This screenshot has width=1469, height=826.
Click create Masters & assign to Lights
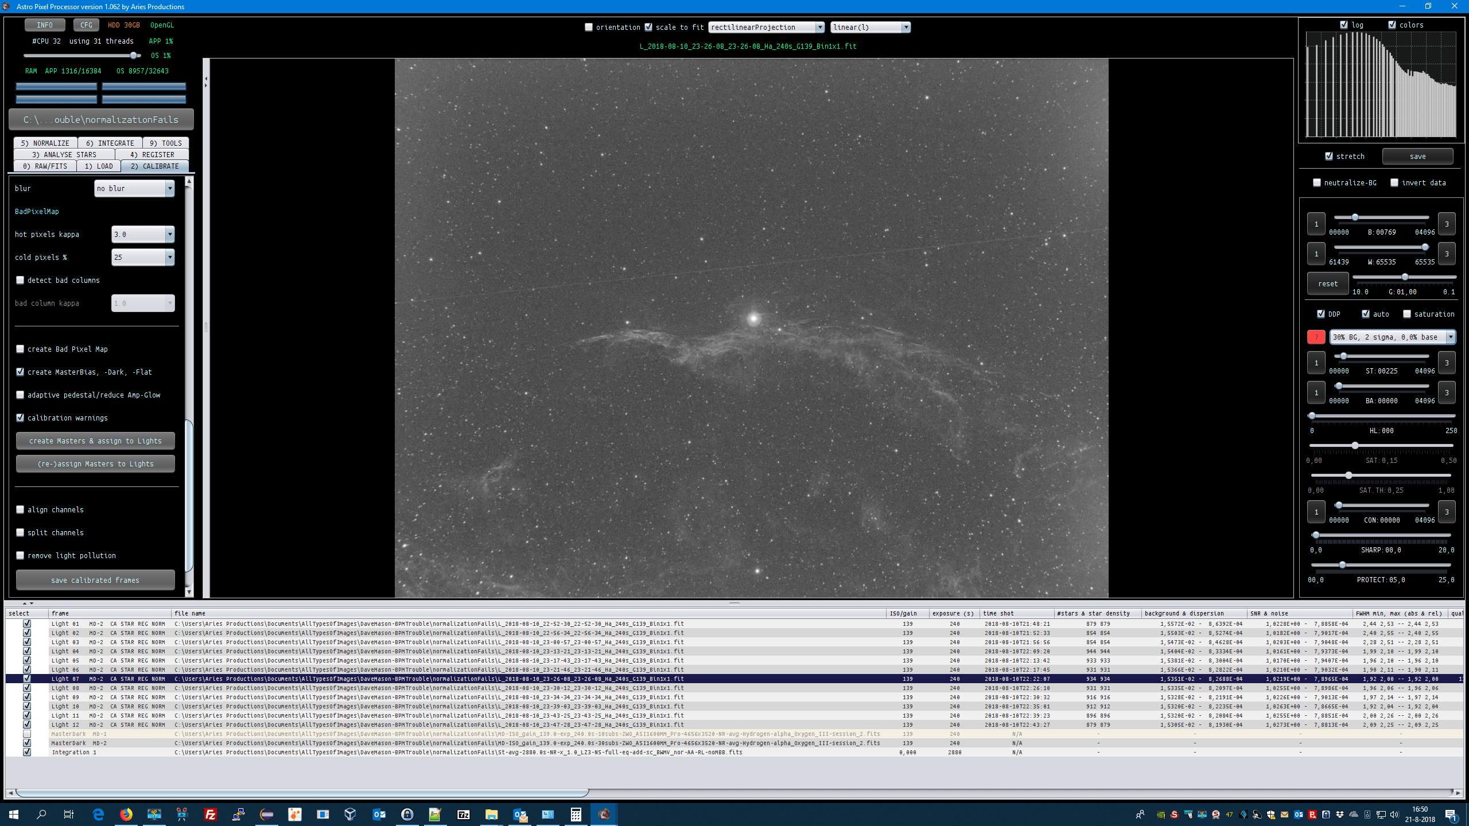pos(95,441)
